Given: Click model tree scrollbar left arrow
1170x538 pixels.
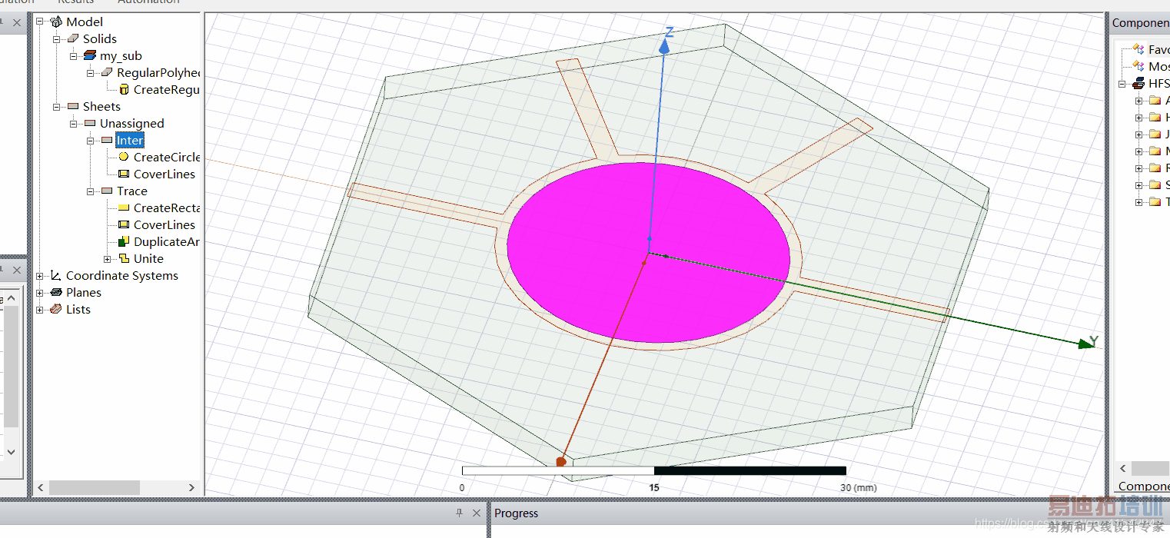Looking at the screenshot, I should (x=41, y=487).
